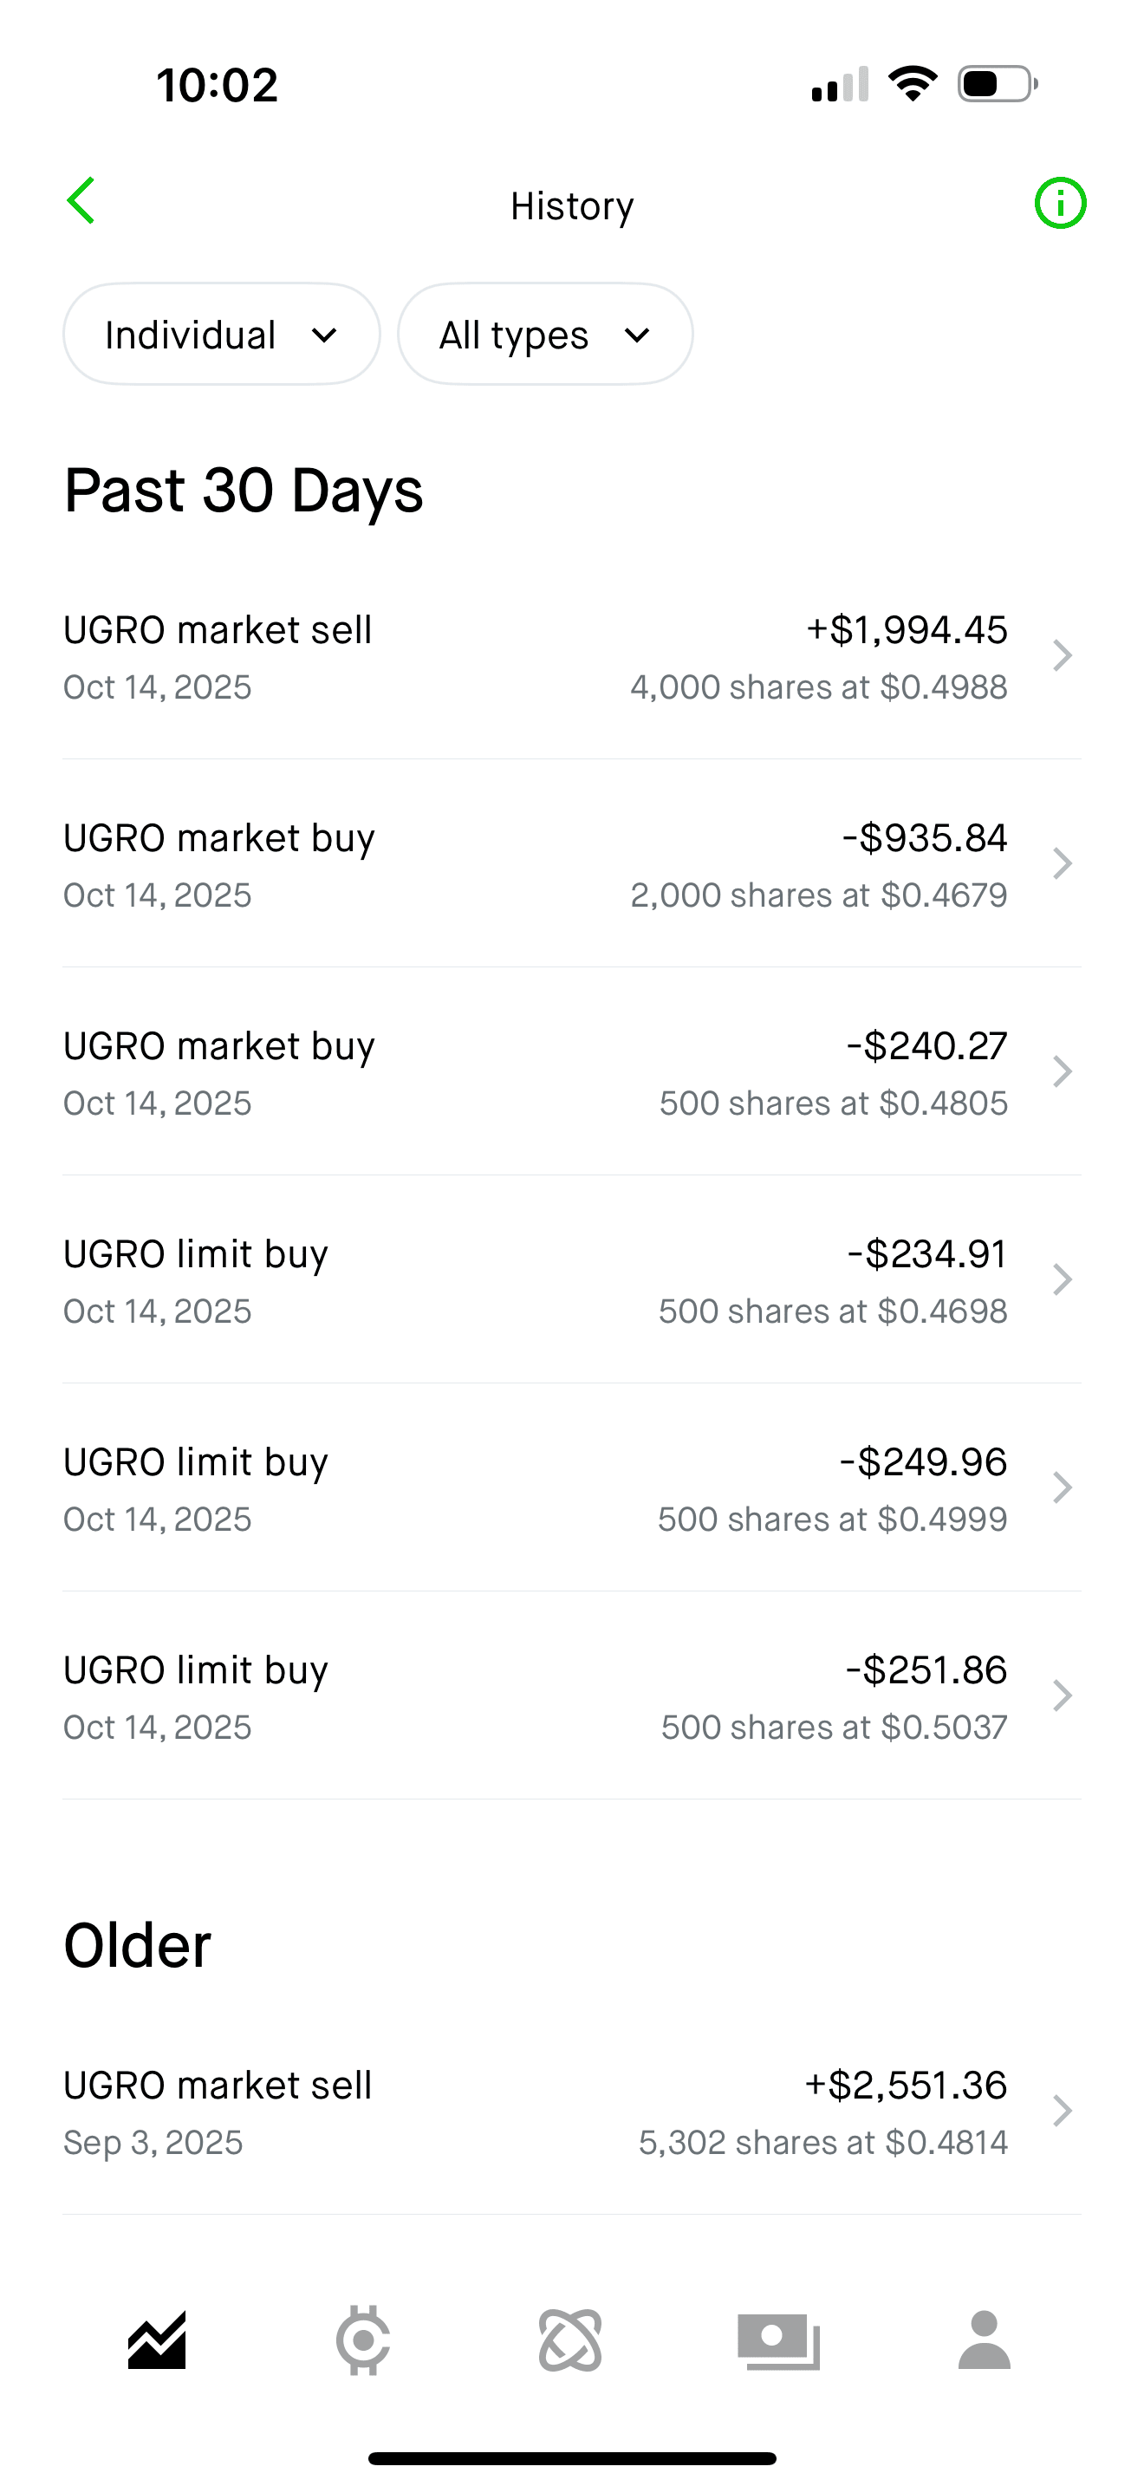This screenshot has width=1144, height=2486.
Task: Switch to the crypto tab icon
Action: tap(362, 2340)
